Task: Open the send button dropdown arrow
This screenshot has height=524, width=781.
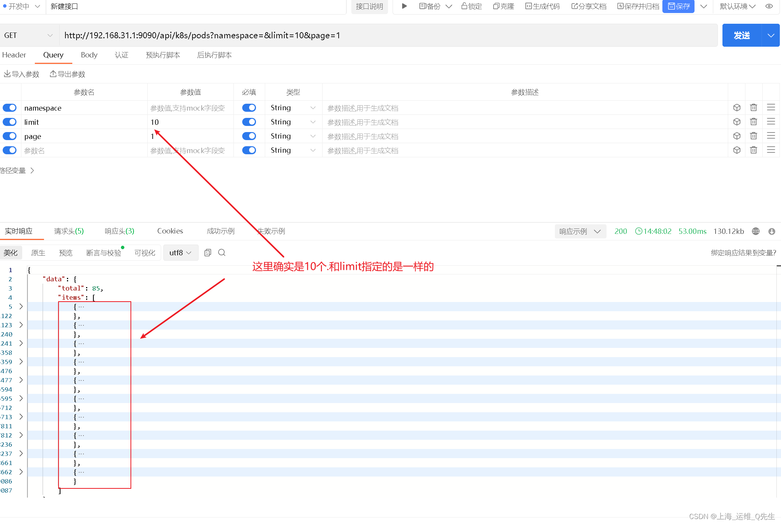Action: [x=771, y=35]
